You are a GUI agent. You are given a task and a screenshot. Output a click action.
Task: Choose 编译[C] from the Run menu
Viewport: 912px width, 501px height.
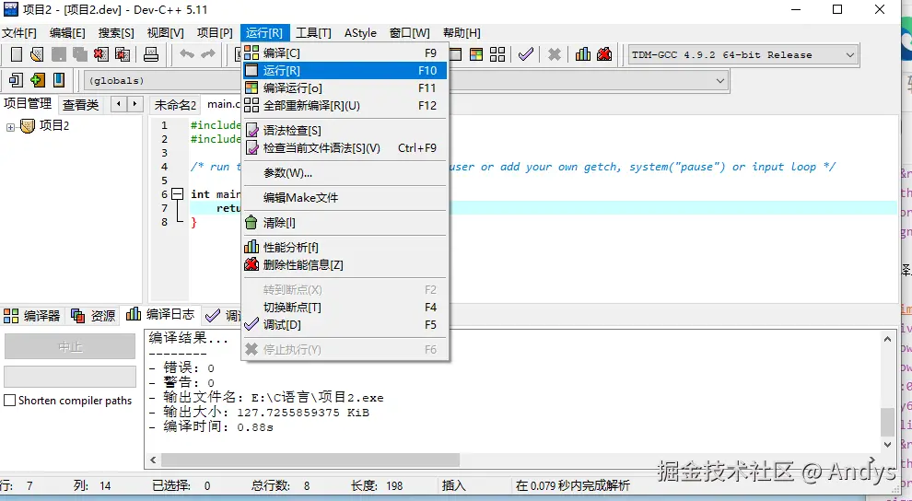pyautogui.click(x=345, y=52)
